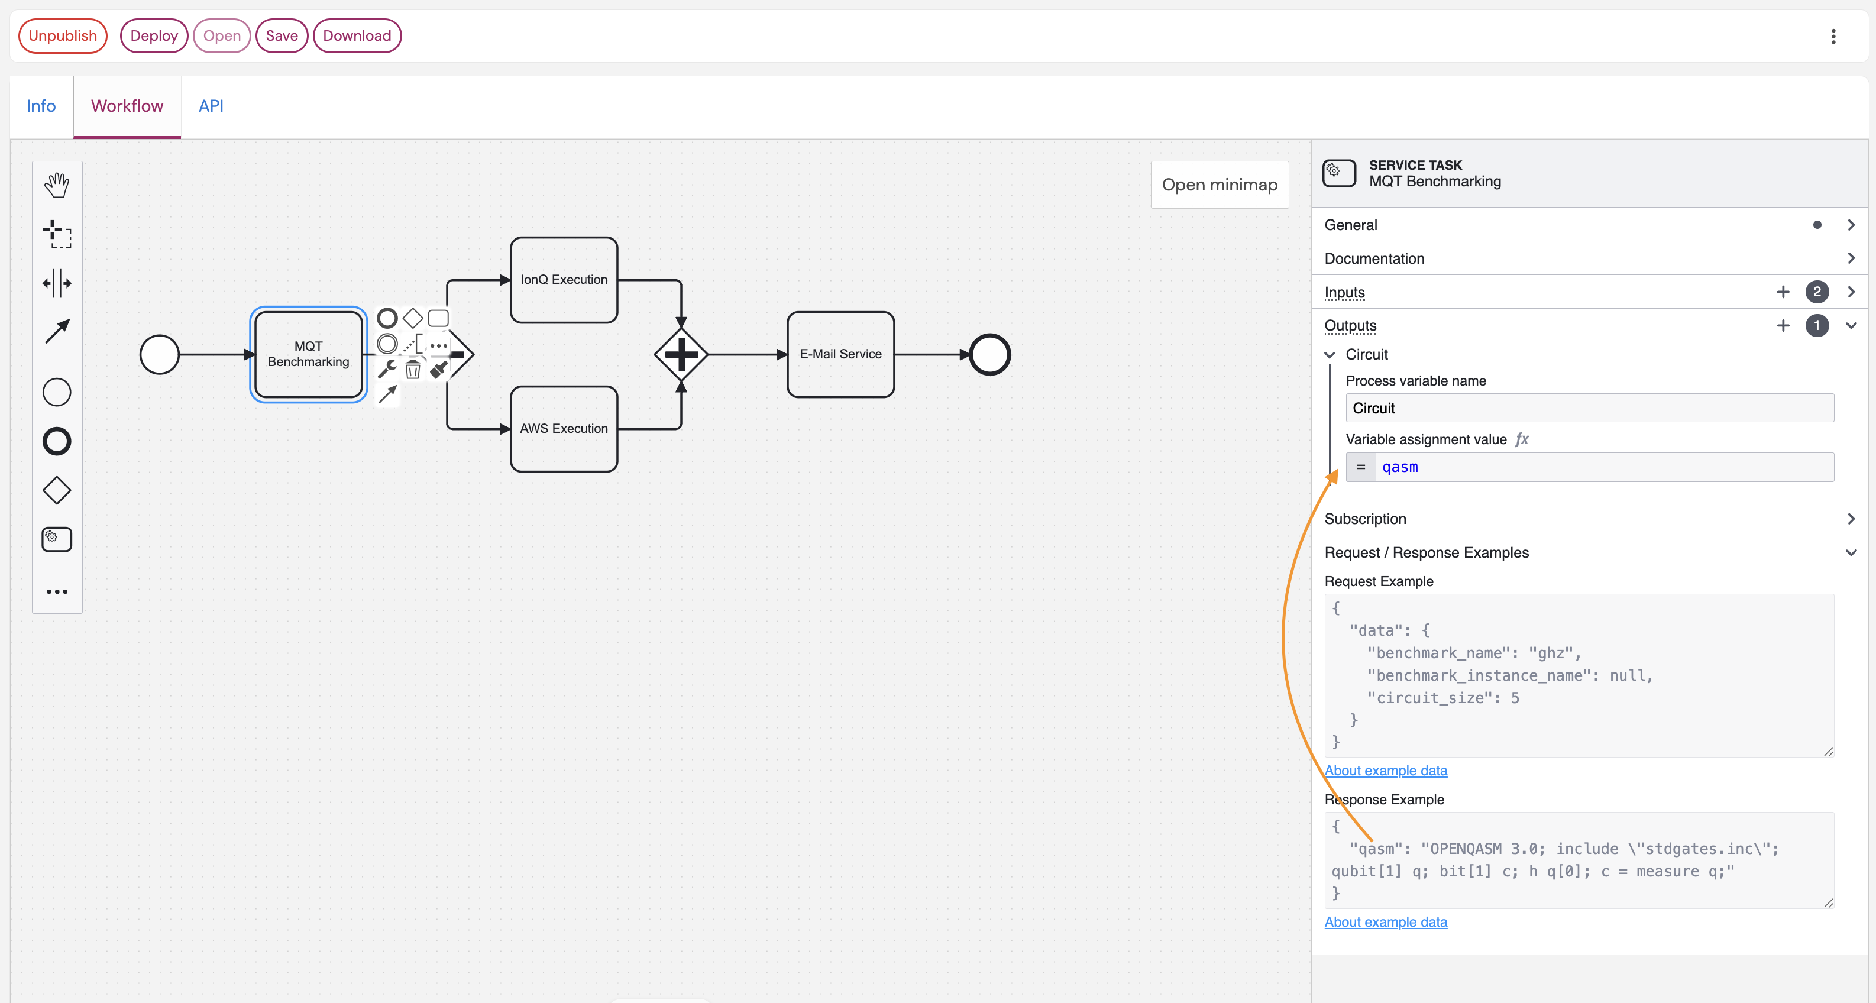Viewport: 1876px width, 1003px height.
Task: Toggle the equals sign on the qasm assignment
Action: (x=1361, y=467)
